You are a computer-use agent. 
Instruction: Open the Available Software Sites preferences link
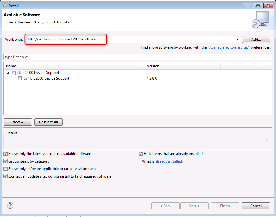pos(229,47)
